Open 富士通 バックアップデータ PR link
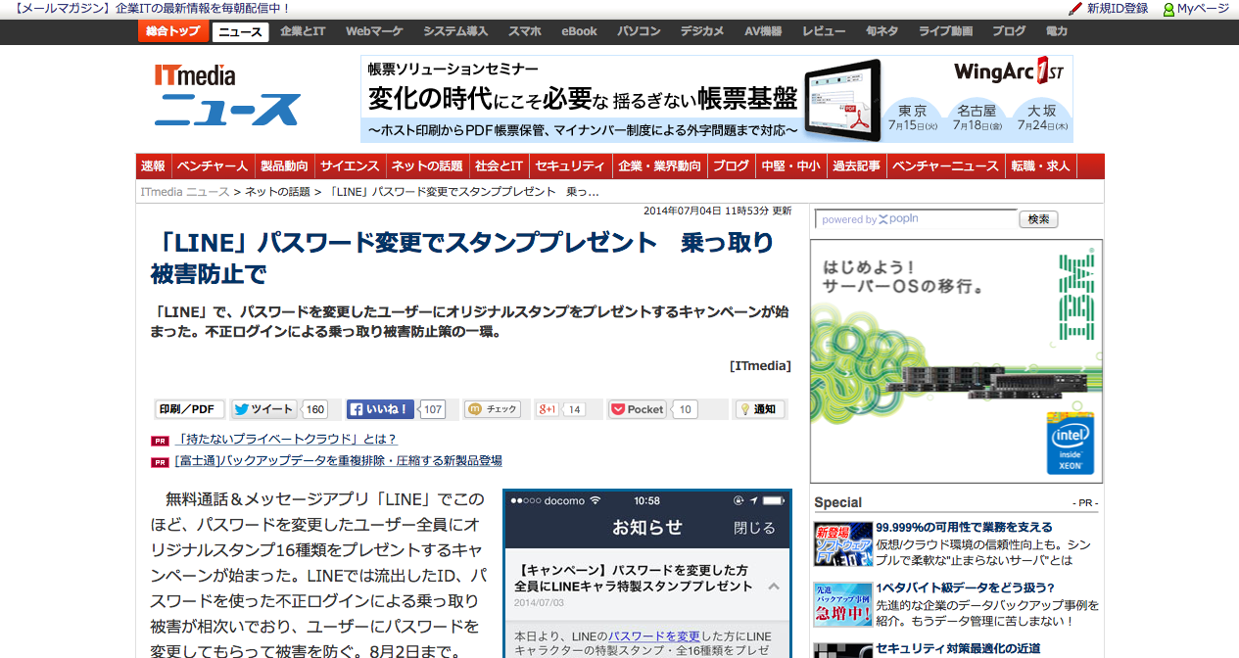Viewport: 1239px width, 658px height. click(x=338, y=460)
